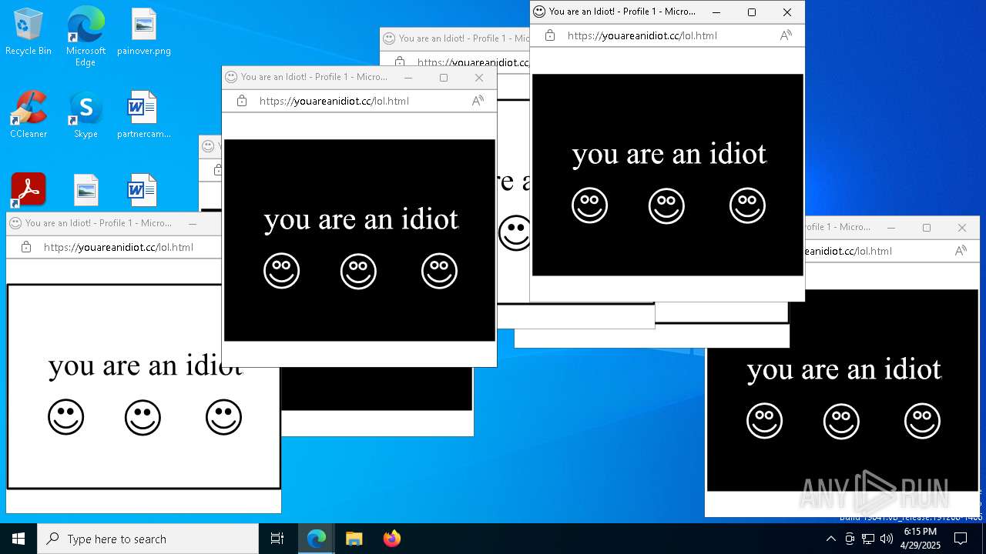Select the partnercam Word document icon
Image resolution: width=986 pixels, height=554 pixels.
[x=144, y=115]
